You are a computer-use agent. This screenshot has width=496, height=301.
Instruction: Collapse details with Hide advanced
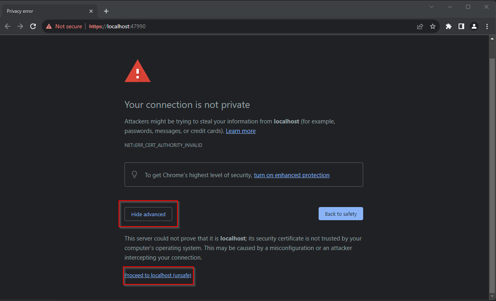click(x=148, y=214)
